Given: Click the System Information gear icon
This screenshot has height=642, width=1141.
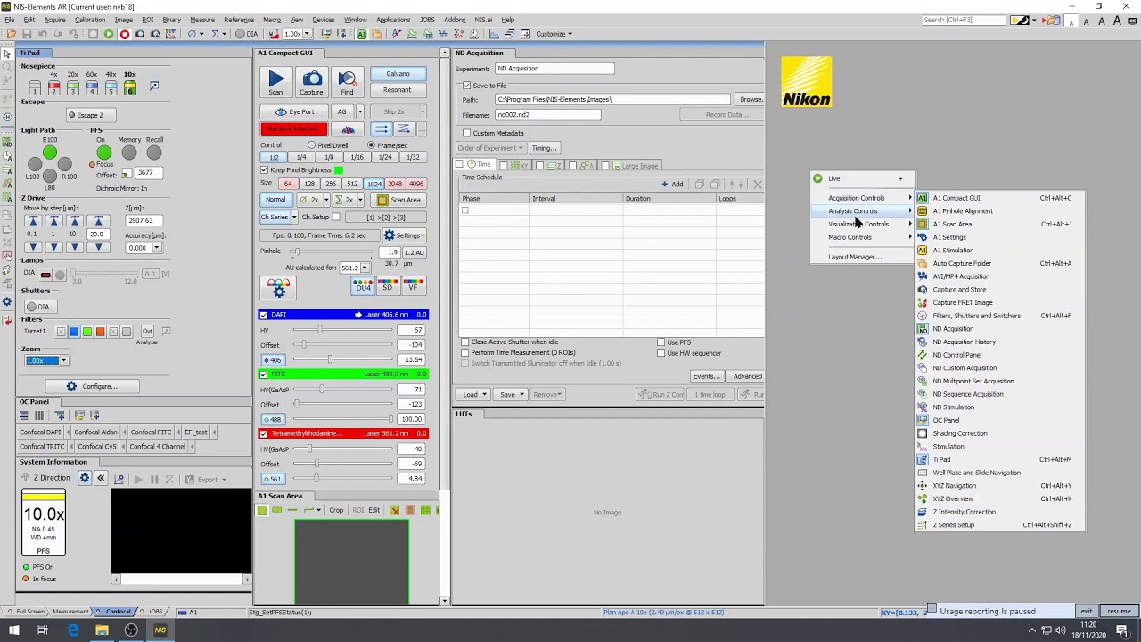Looking at the screenshot, I should pyautogui.click(x=85, y=479).
